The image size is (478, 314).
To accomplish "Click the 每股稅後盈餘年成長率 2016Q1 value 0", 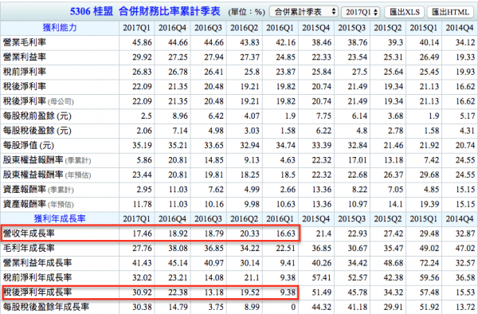I will coord(293,307).
